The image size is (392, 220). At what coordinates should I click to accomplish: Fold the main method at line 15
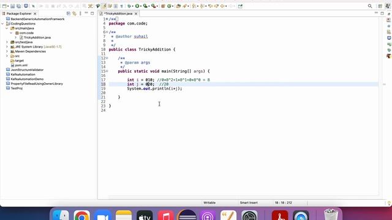107,71
